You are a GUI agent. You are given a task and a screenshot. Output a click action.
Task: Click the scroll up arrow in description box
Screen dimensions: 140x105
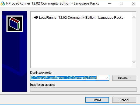(x=134, y=17)
